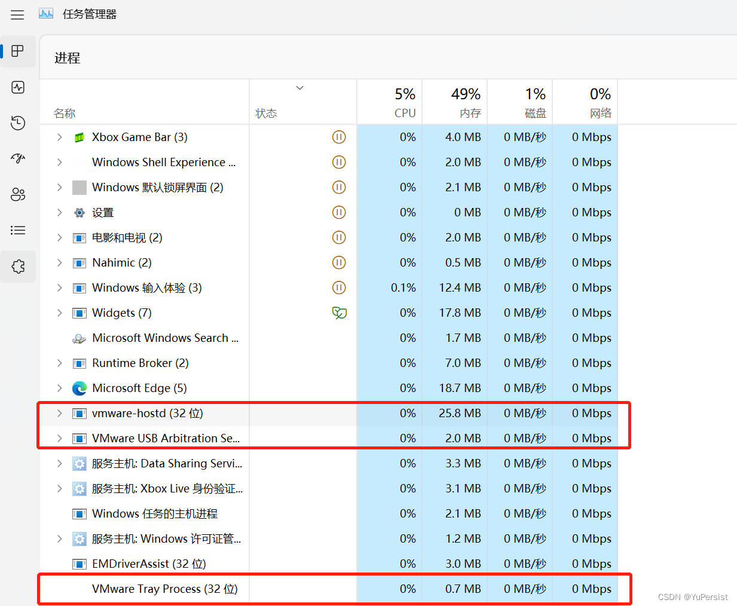737x606 pixels.
Task: Click the Task Manager app icon in title bar
Action: pos(46,13)
